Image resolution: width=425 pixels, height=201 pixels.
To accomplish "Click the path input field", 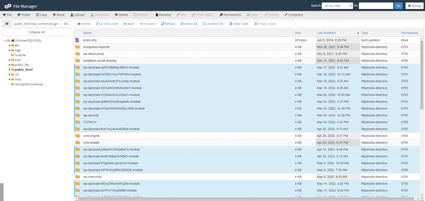I will click(x=36, y=24).
